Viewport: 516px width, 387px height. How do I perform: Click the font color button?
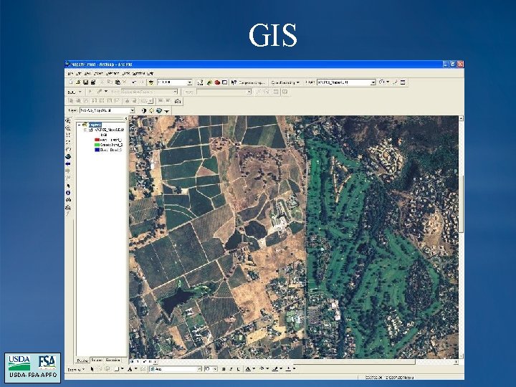point(248,369)
